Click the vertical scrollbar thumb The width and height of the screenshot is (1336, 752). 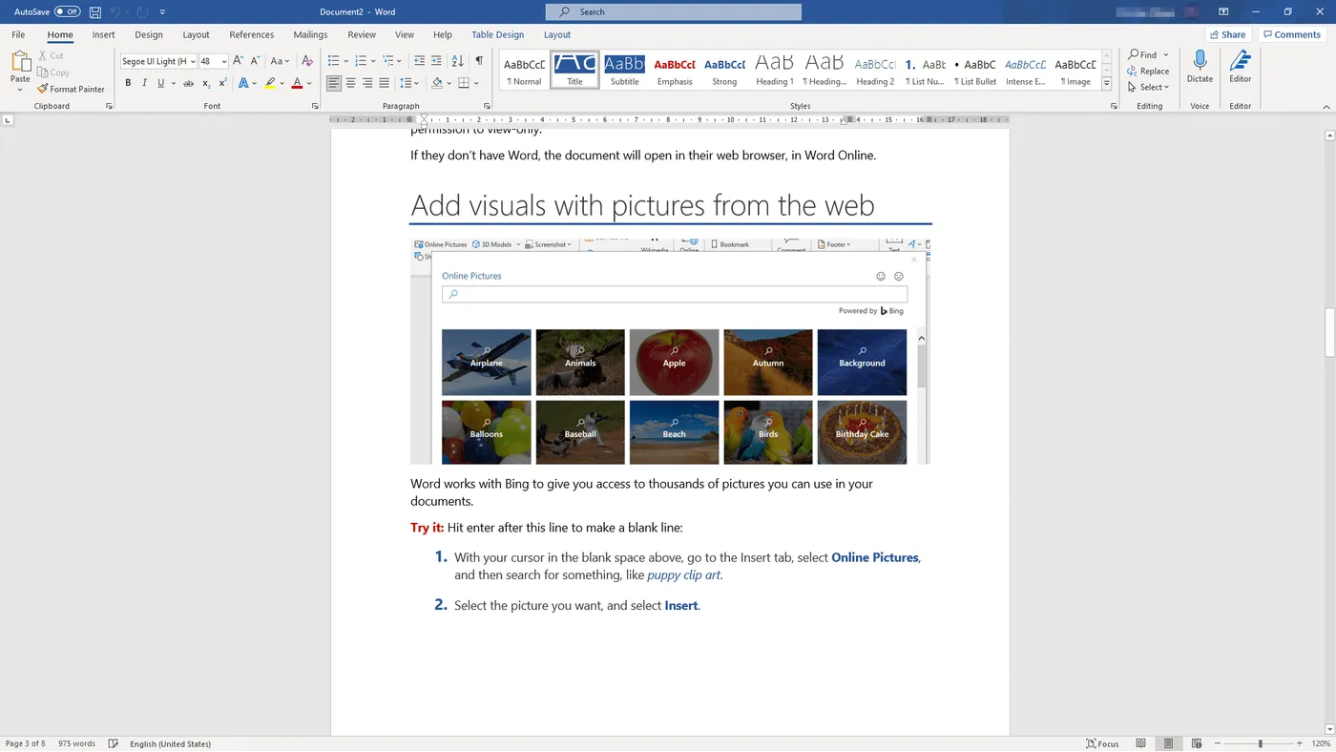point(1330,332)
